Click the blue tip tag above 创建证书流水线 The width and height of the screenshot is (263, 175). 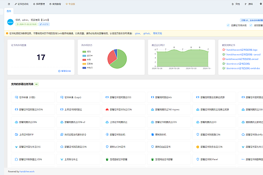252,20
